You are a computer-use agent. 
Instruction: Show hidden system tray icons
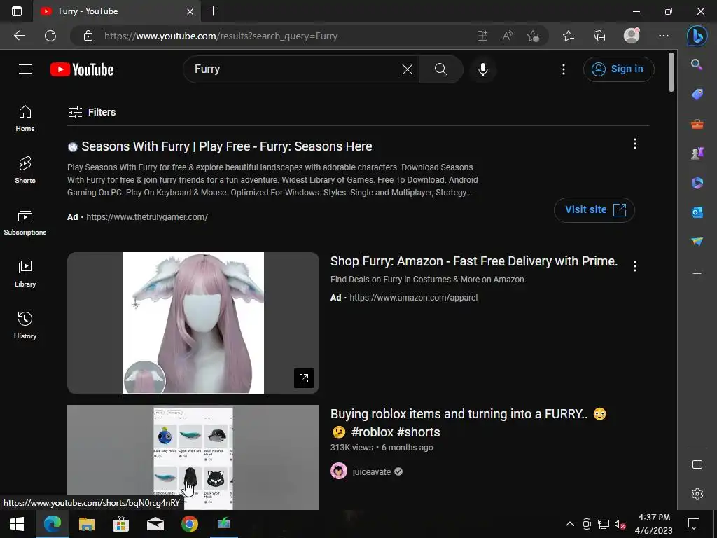(570, 524)
